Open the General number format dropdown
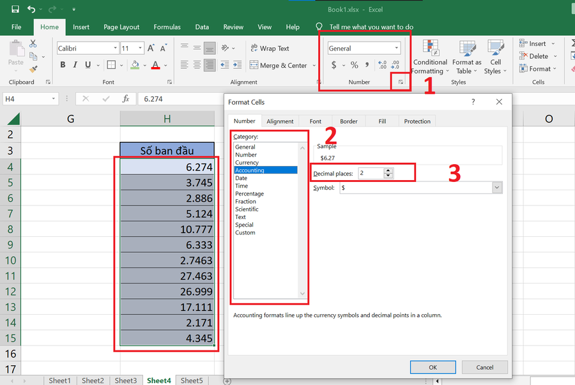This screenshot has width=575, height=385. coord(396,48)
